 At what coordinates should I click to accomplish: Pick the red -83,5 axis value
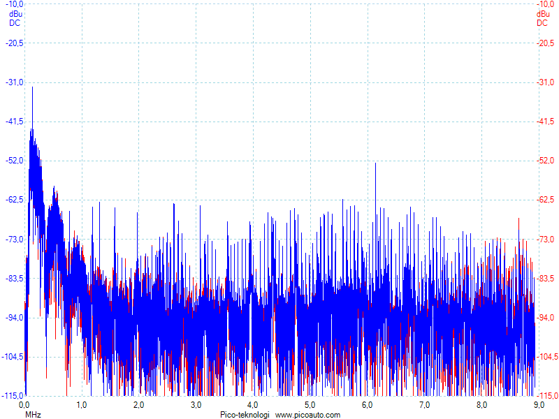[546, 278]
